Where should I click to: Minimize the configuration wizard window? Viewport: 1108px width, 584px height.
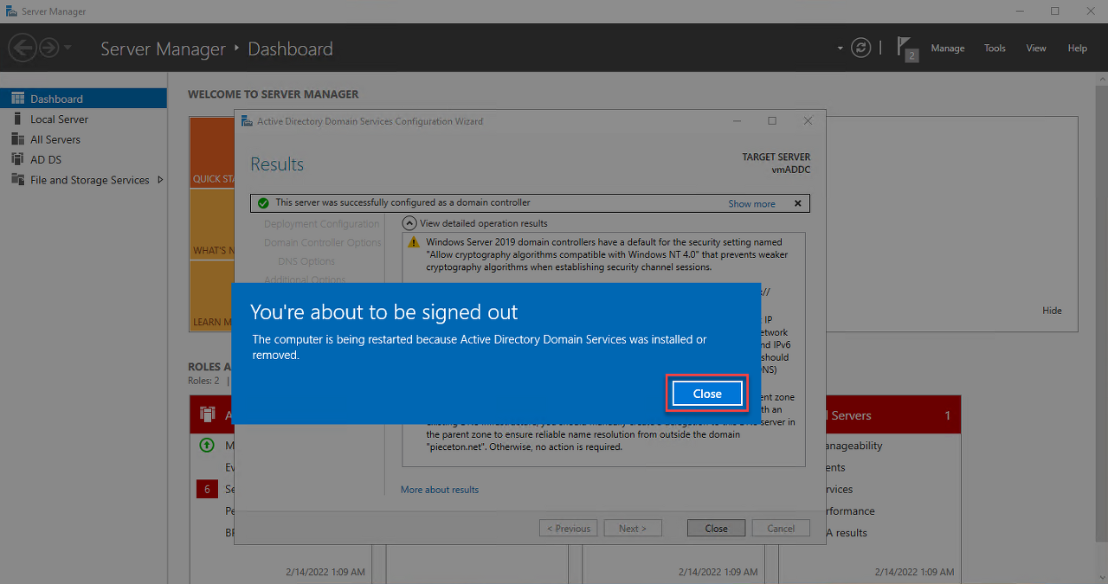click(x=738, y=121)
